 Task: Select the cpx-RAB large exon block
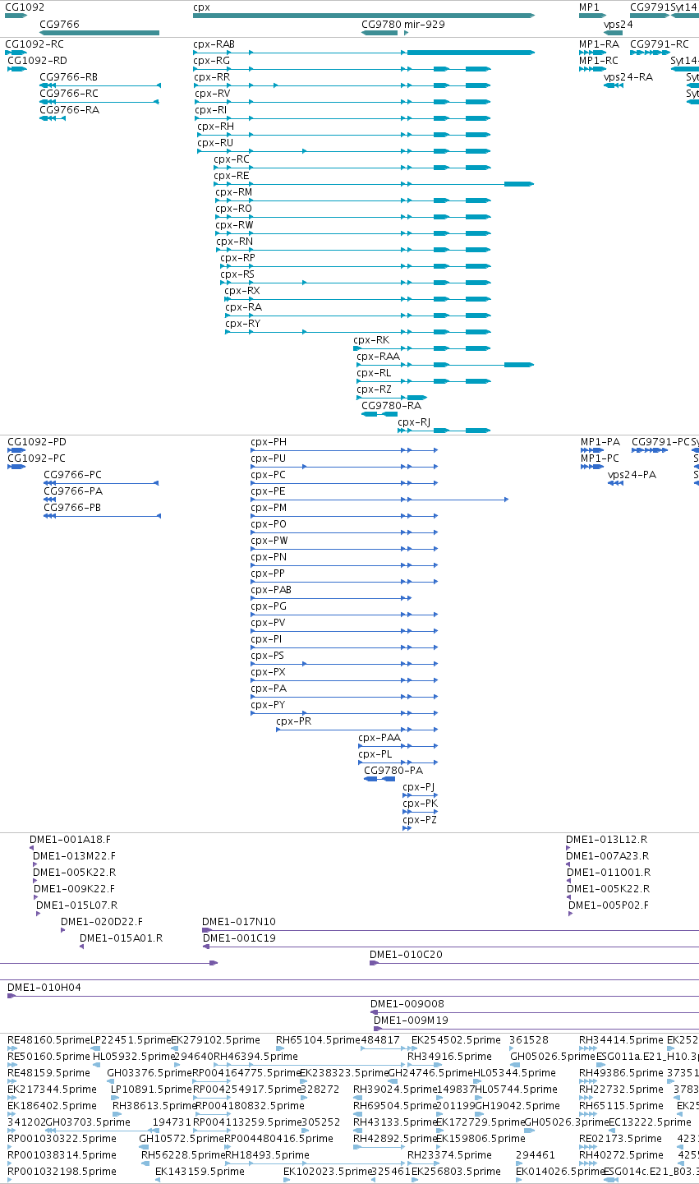[x=471, y=53]
